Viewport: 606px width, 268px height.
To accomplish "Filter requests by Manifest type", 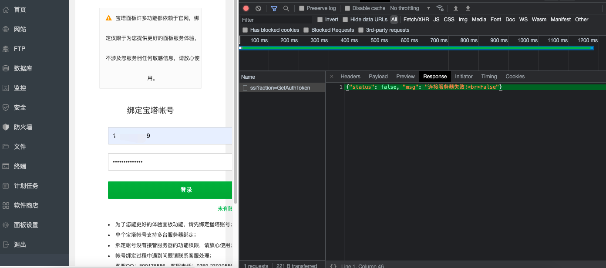I will (561, 20).
